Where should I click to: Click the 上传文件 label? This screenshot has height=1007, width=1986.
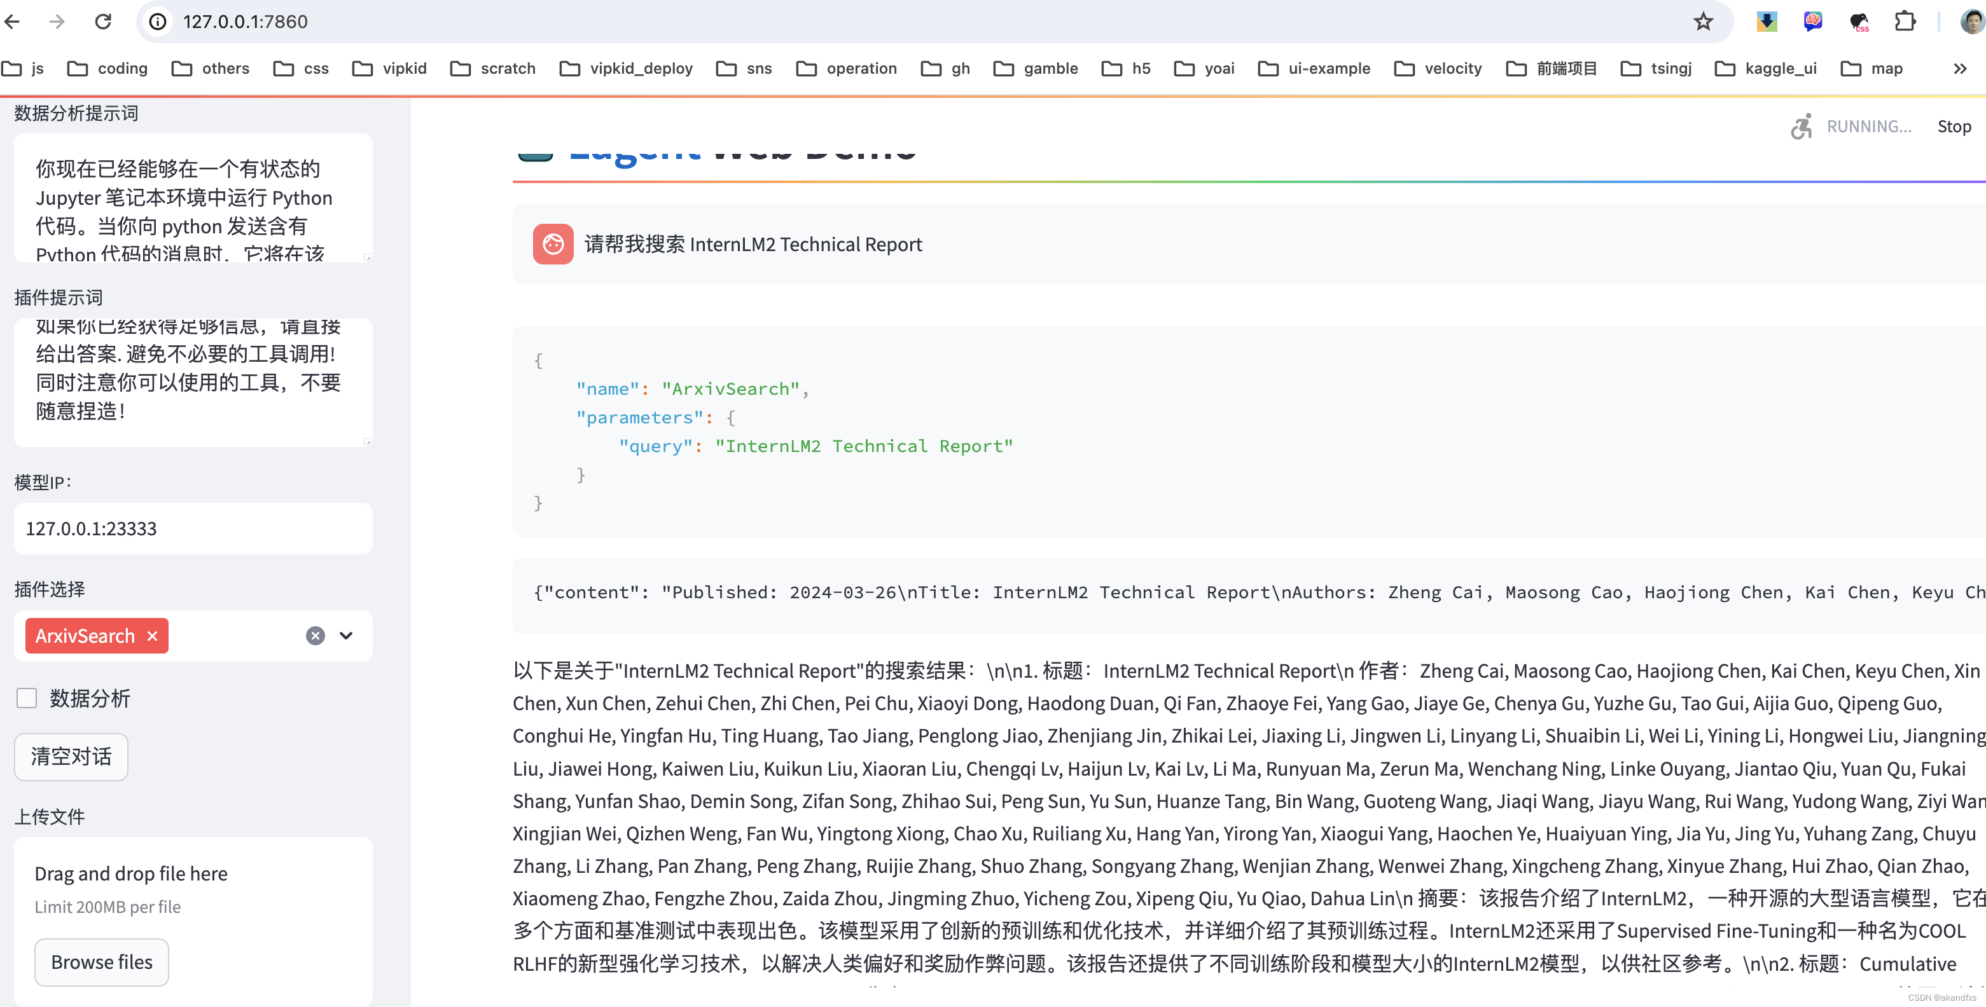click(50, 817)
